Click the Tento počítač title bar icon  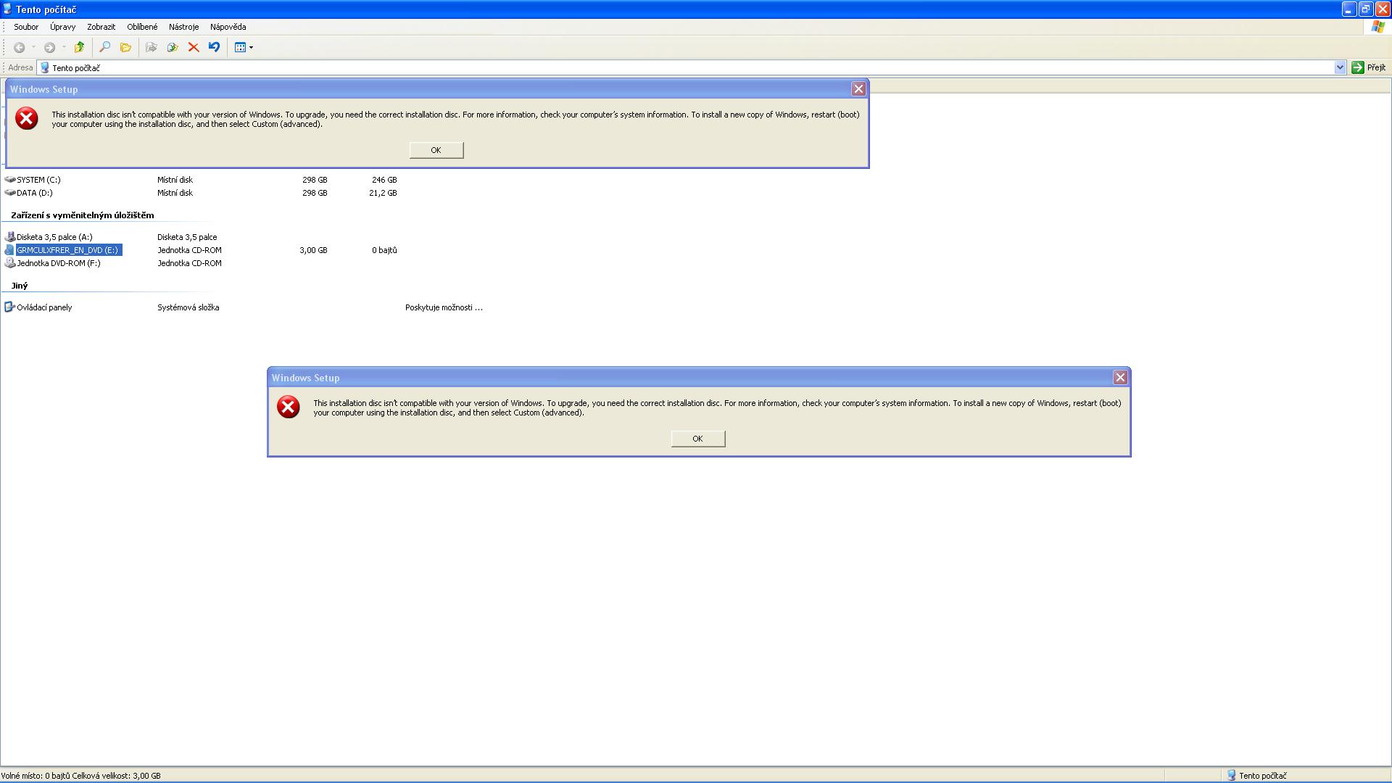[x=7, y=9]
